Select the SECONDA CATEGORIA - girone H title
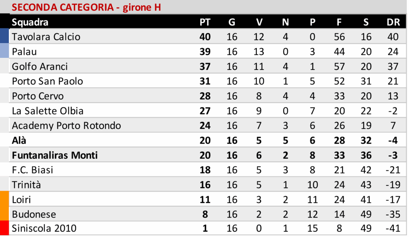The width and height of the screenshot is (409, 237). (86, 7)
